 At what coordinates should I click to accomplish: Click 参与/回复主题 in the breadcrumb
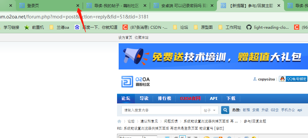pyautogui.click(x=255, y=122)
